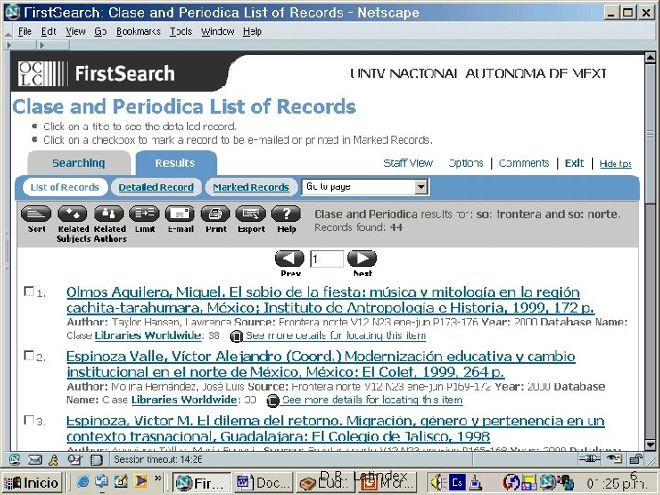Click the Print records icon
The image size is (660, 495).
coord(215,214)
